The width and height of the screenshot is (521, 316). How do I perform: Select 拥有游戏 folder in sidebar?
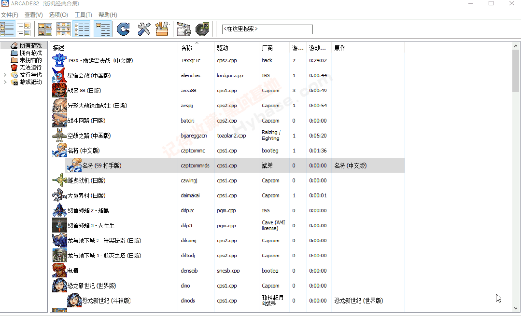pyautogui.click(x=30, y=53)
